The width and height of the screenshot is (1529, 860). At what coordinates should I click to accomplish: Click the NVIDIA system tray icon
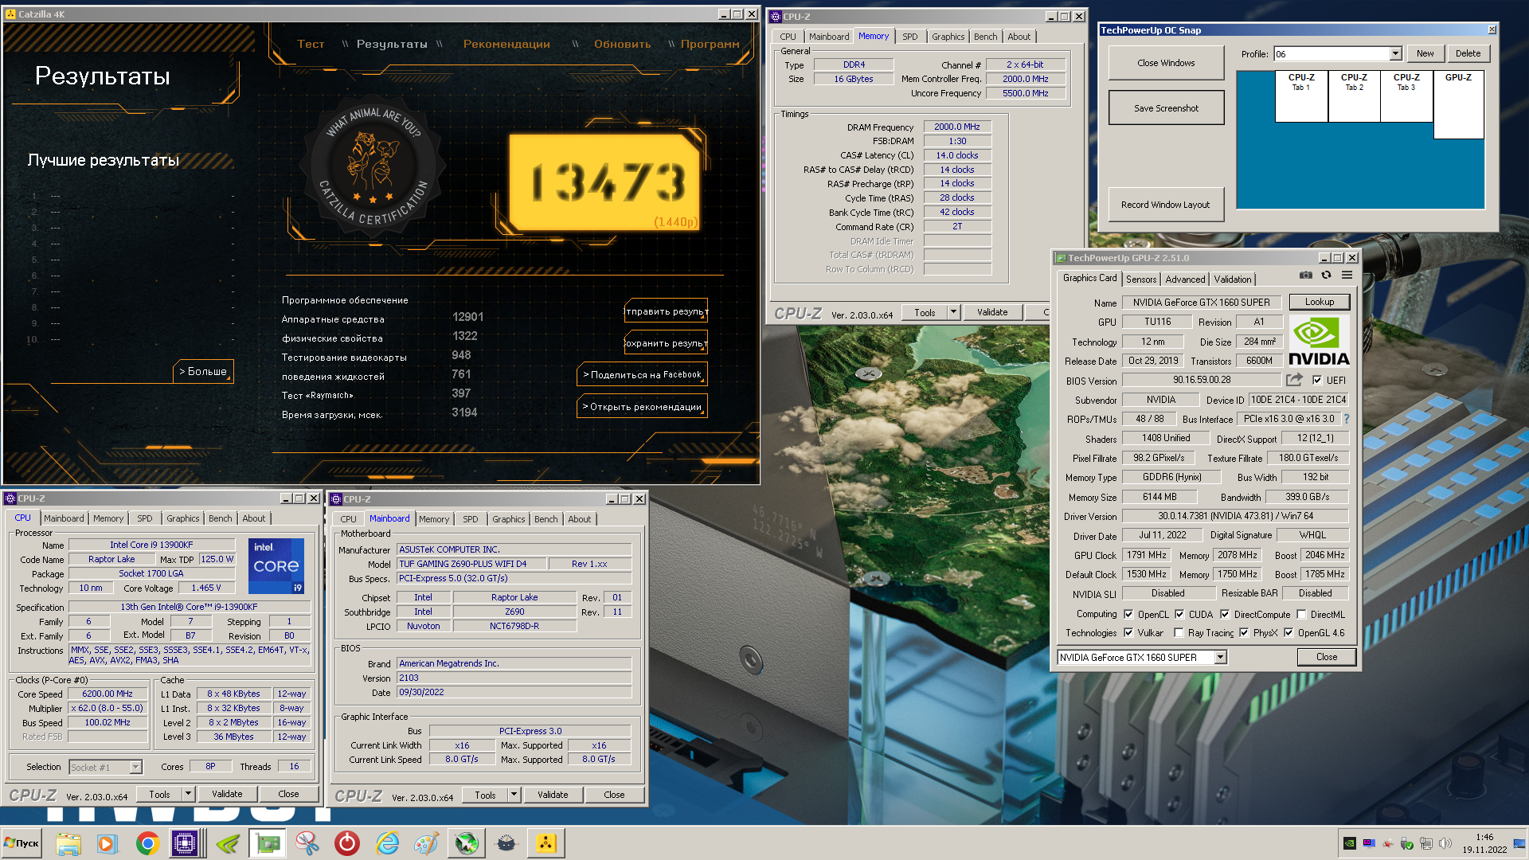1349,843
